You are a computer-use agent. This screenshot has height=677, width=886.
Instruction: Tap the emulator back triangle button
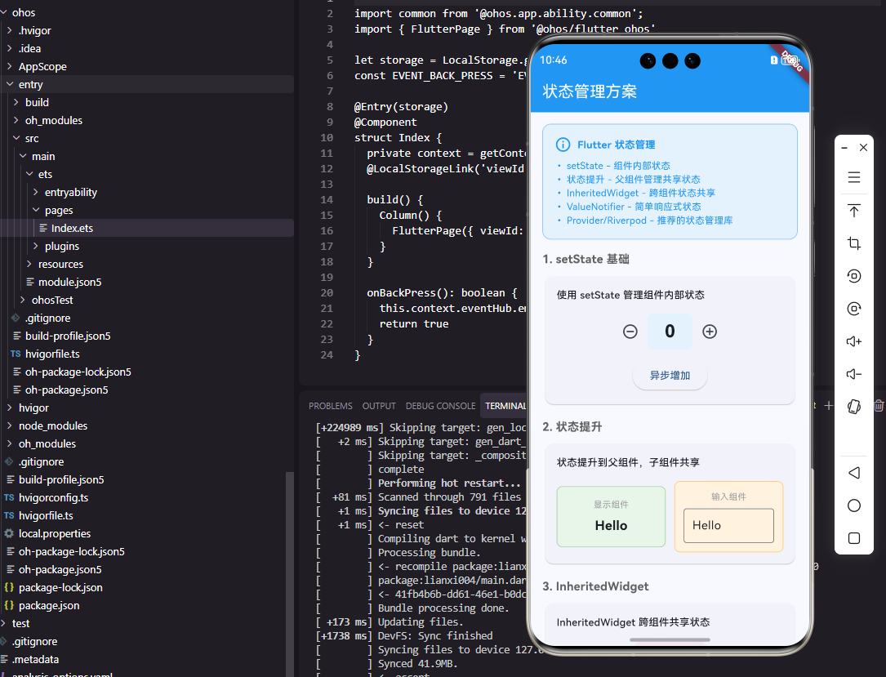tap(854, 473)
